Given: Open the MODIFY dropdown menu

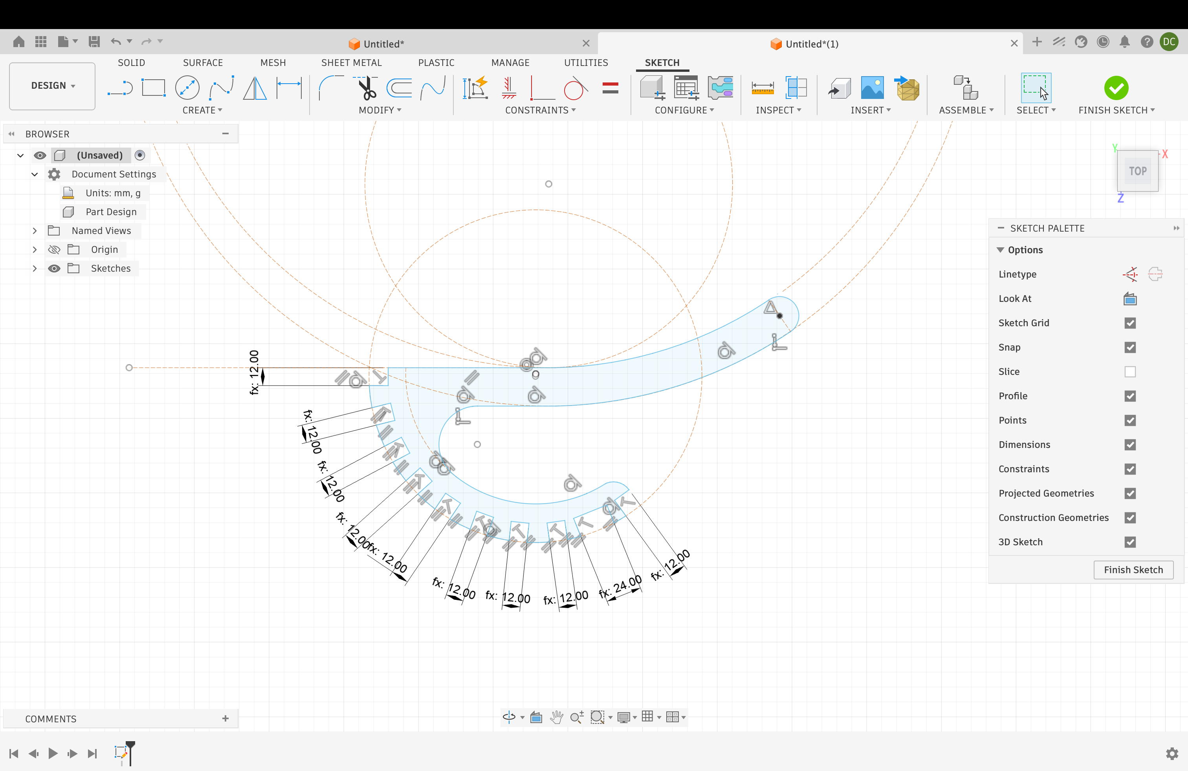Looking at the screenshot, I should [x=380, y=110].
